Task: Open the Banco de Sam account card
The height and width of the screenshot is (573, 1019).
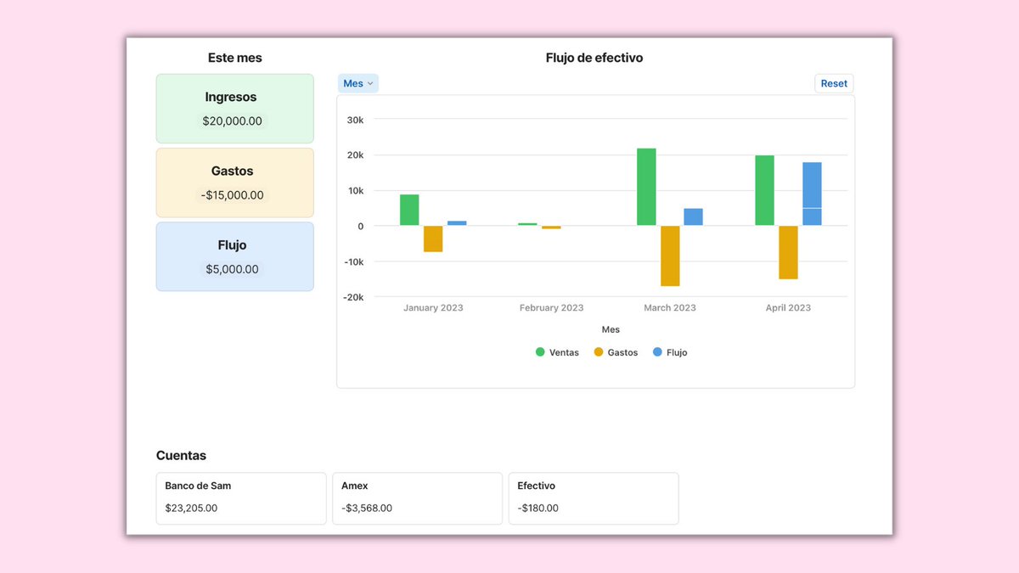Action: [241, 498]
